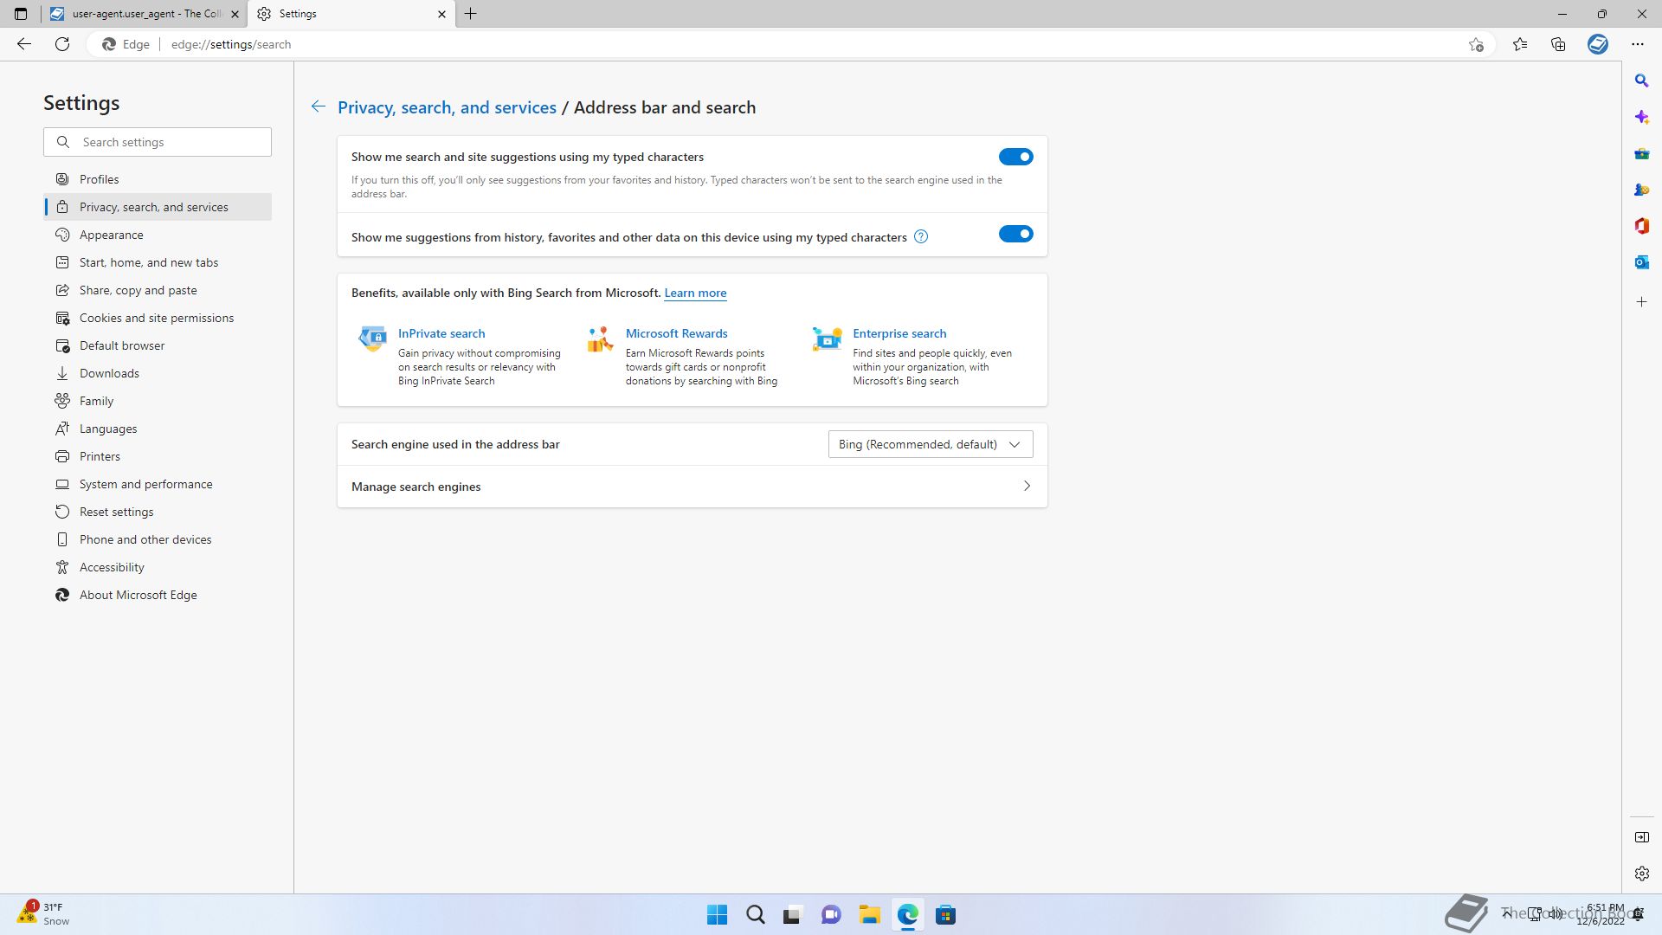Expand Manage search engines row
1662x935 pixels.
coord(692,487)
